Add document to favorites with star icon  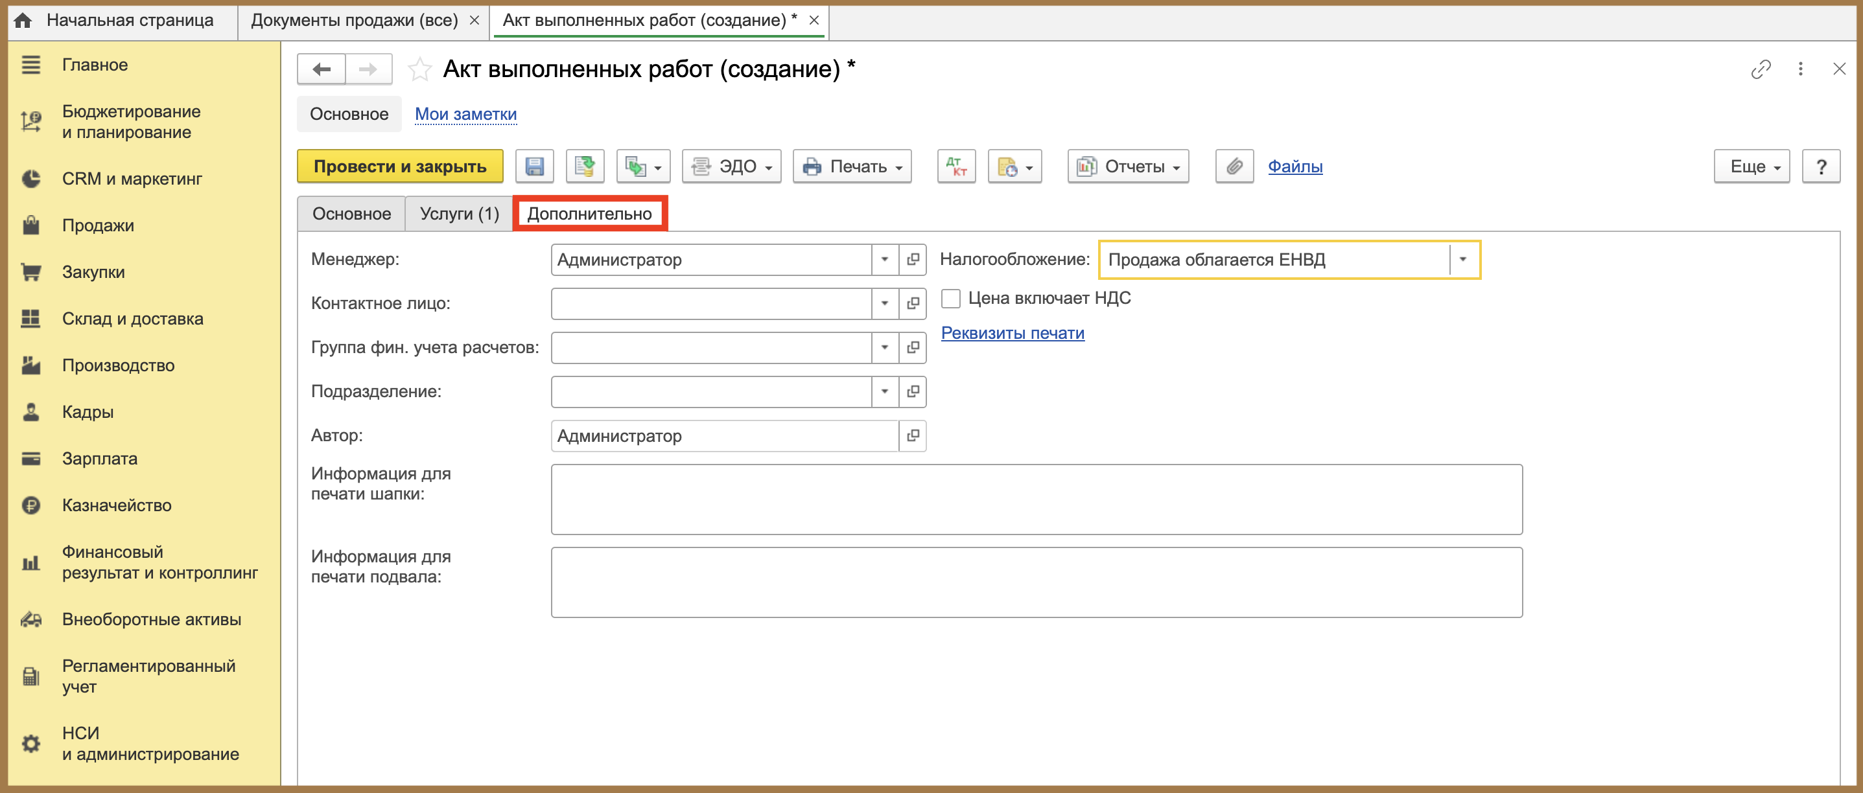click(419, 69)
